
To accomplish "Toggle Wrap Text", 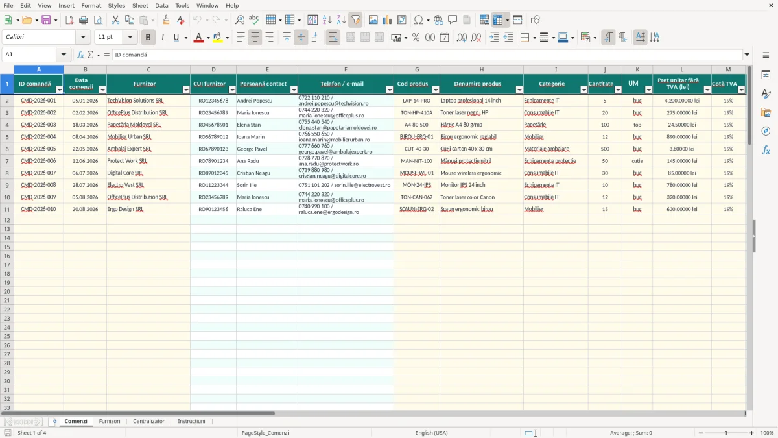I will point(333,38).
